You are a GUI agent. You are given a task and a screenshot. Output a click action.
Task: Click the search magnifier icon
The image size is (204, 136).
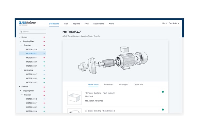[21, 32]
